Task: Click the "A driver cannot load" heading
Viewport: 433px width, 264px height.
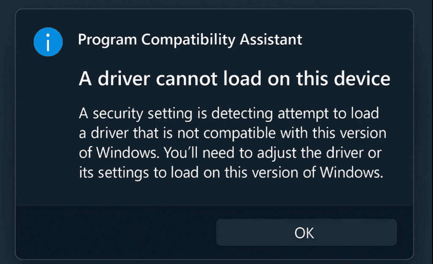Action: coord(234,79)
